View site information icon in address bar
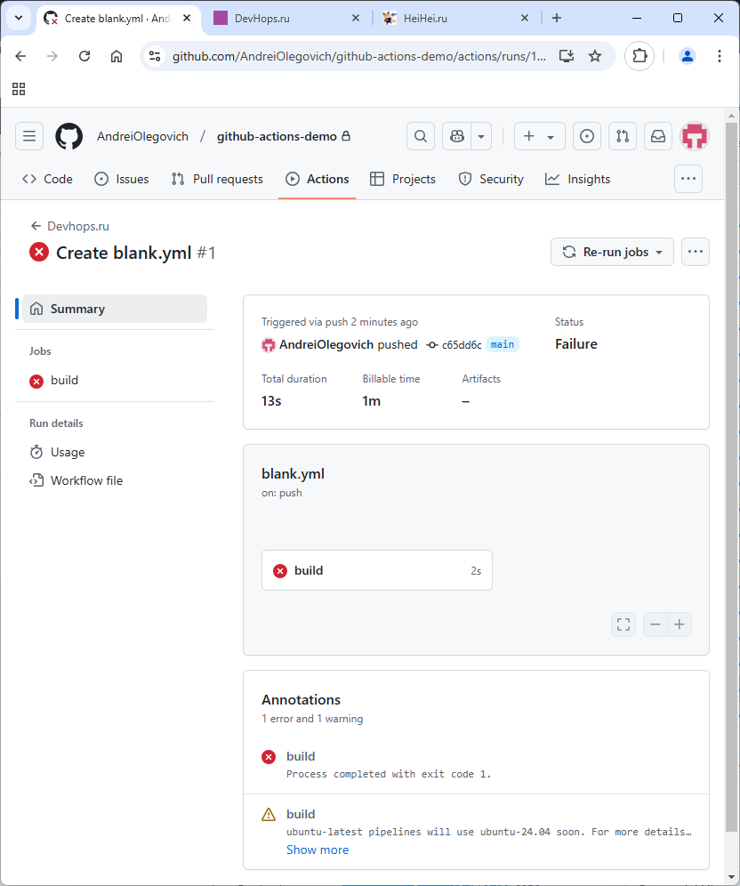Screen dimensions: 740x886 pyautogui.click(x=154, y=56)
